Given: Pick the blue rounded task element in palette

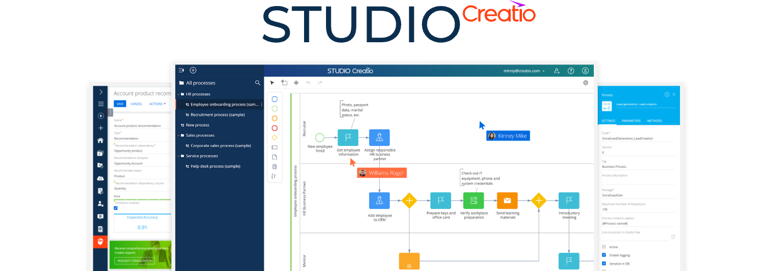Looking at the screenshot, I should tap(275, 99).
